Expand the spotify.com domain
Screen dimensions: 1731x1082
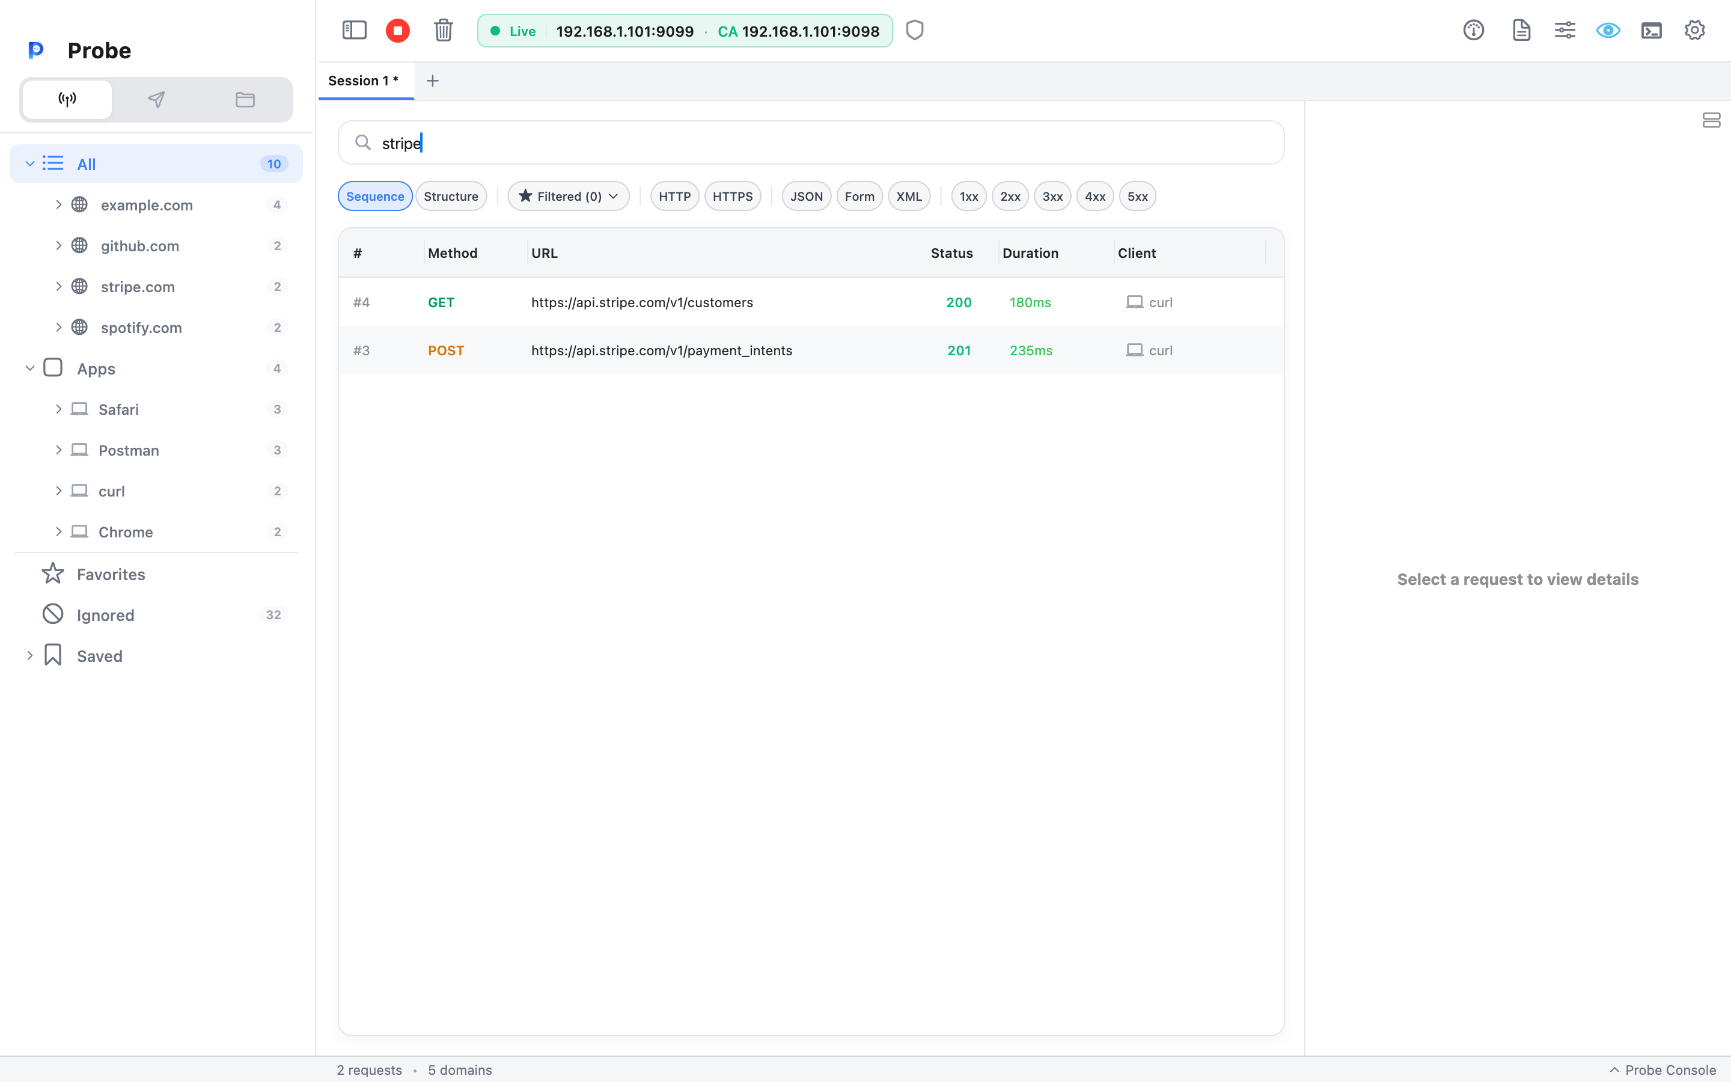click(59, 327)
